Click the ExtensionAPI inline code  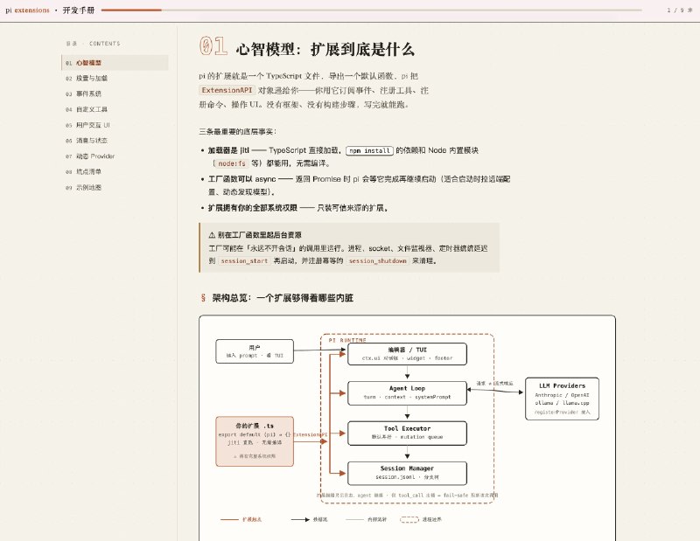point(227,90)
